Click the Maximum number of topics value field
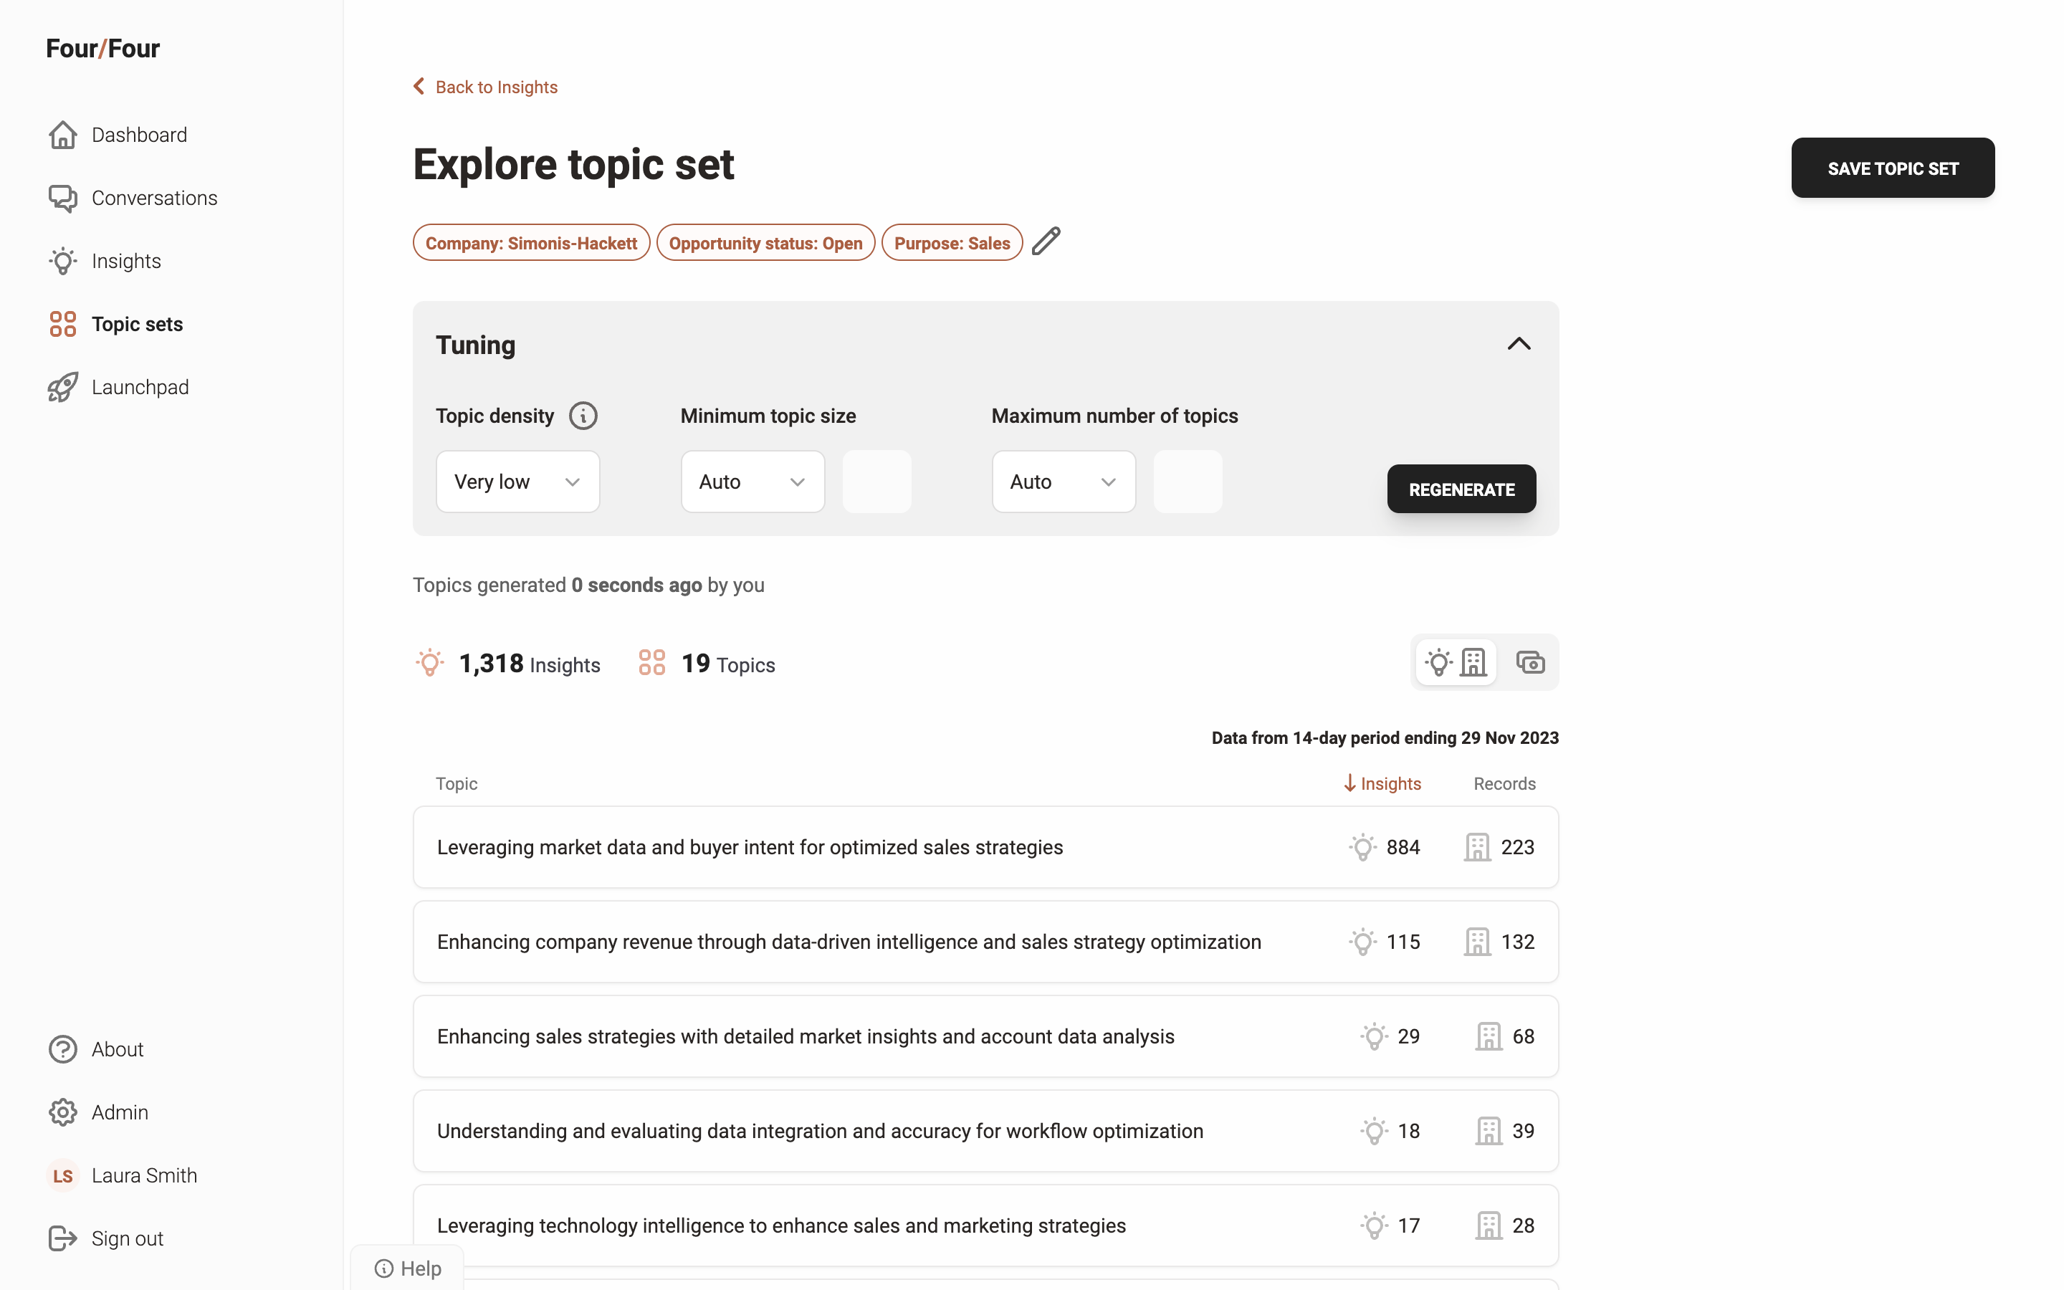Viewport: 2064px width, 1290px height. [1188, 482]
